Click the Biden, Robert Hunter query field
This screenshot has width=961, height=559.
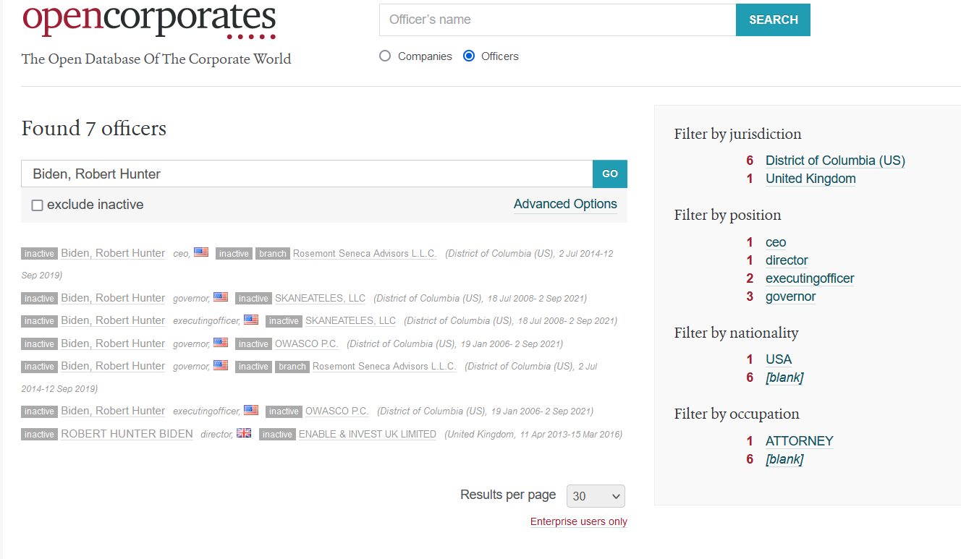[x=307, y=174]
